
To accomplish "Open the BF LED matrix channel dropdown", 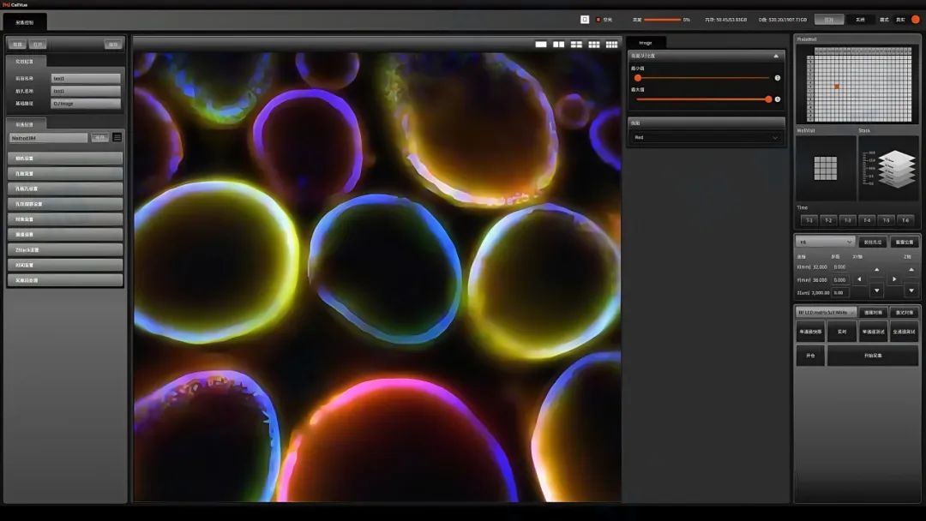I will tap(826, 313).
